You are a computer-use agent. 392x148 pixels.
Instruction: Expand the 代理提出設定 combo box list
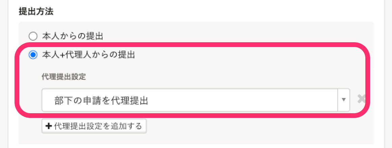coord(343,100)
